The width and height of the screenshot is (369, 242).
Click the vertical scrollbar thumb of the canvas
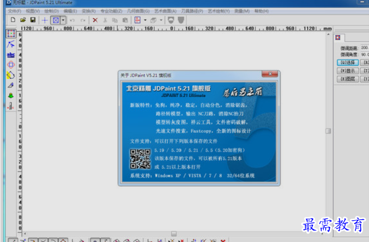(328, 131)
